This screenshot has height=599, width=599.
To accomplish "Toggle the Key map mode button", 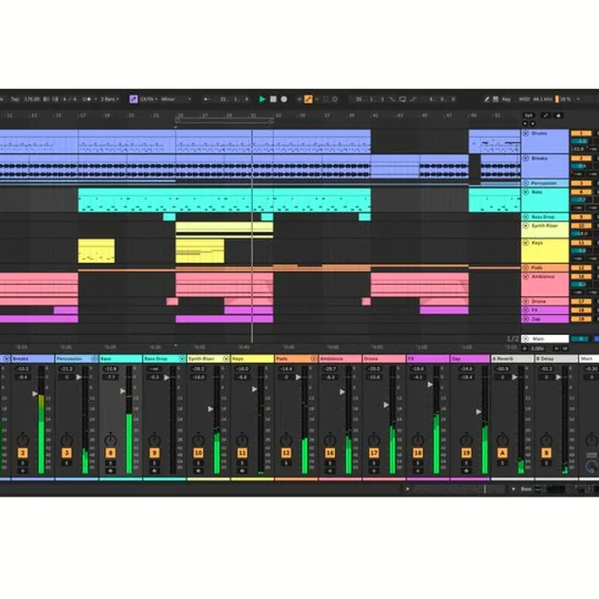I will coord(506,99).
